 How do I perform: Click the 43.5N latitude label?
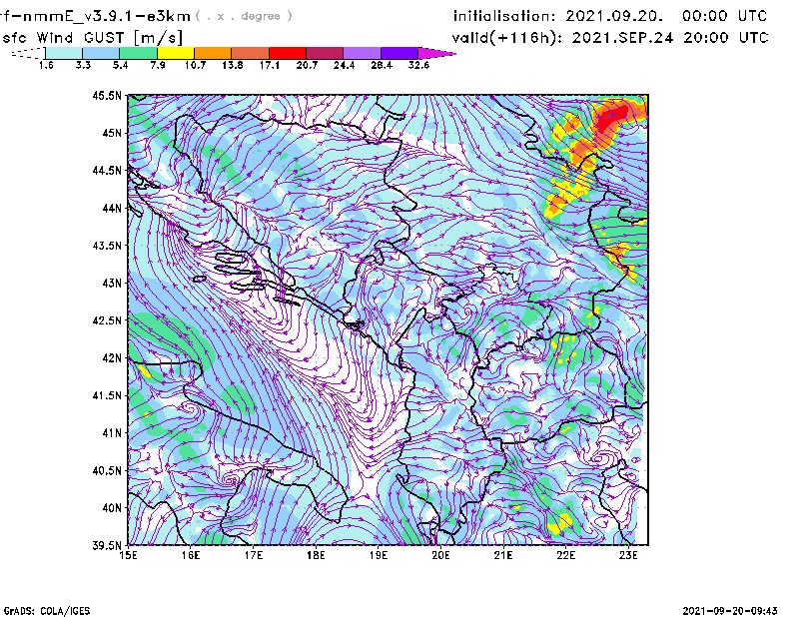click(107, 246)
